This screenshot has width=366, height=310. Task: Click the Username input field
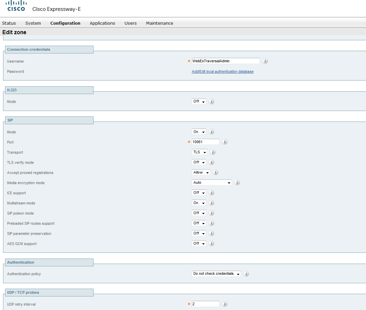[x=226, y=61]
